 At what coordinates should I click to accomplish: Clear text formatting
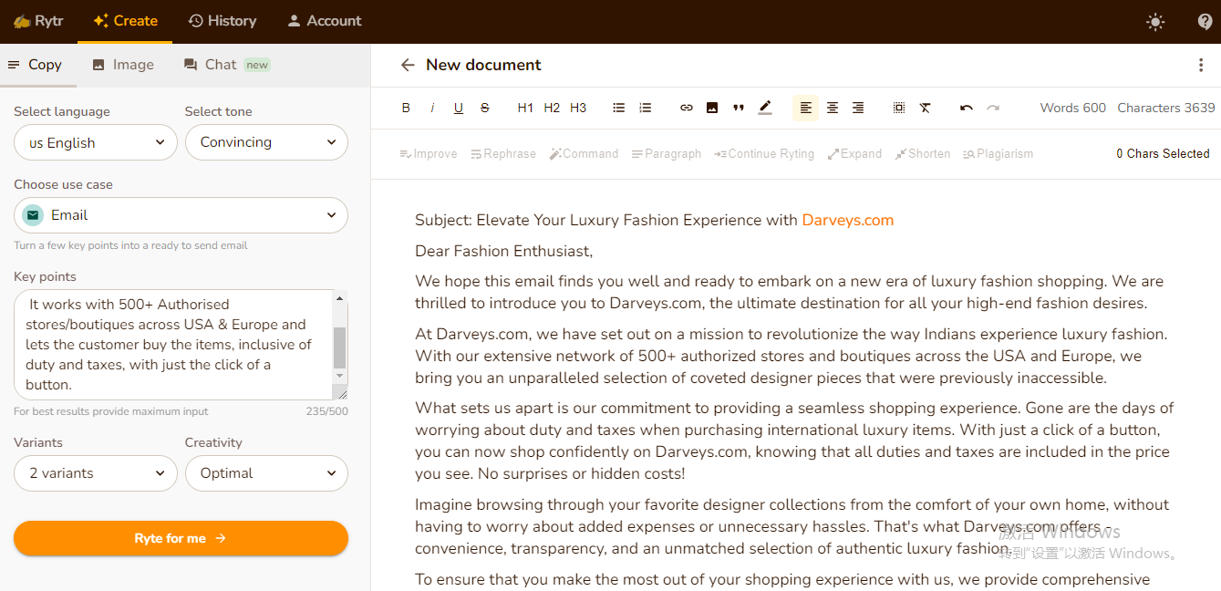coord(926,108)
